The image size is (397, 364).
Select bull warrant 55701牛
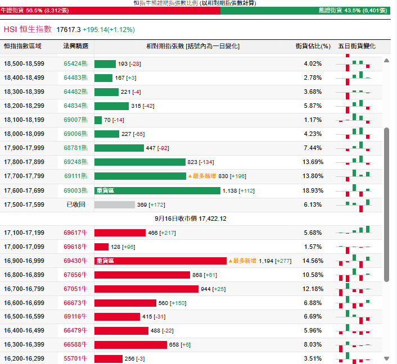75,359
